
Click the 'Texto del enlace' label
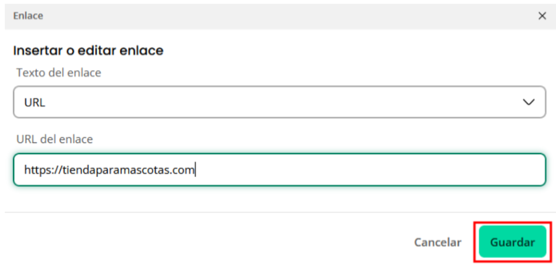point(59,73)
